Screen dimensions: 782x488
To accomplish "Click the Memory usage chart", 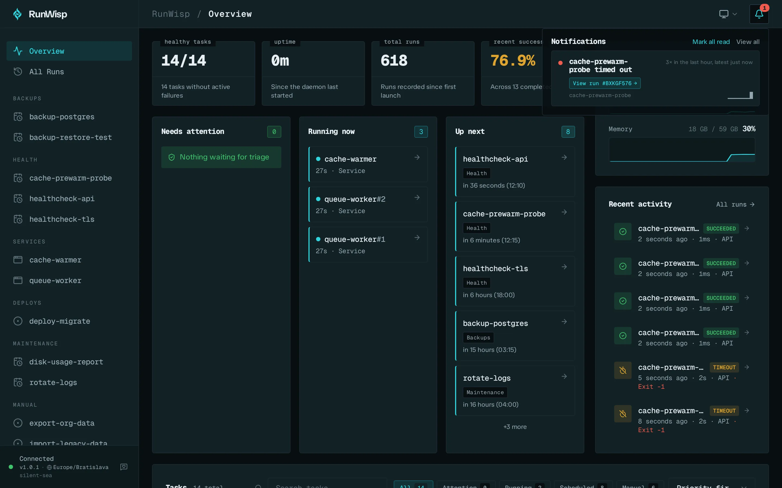I will tap(682, 150).
